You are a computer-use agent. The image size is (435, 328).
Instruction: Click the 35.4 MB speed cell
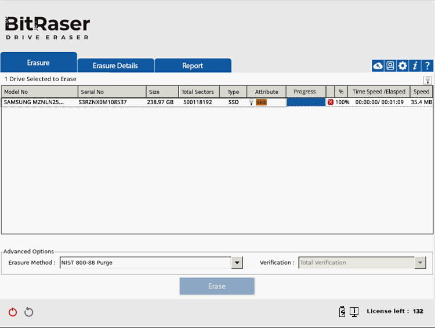(x=422, y=102)
